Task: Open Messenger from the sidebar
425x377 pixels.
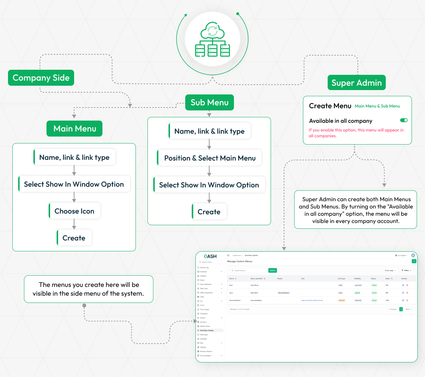Action: 203,335
